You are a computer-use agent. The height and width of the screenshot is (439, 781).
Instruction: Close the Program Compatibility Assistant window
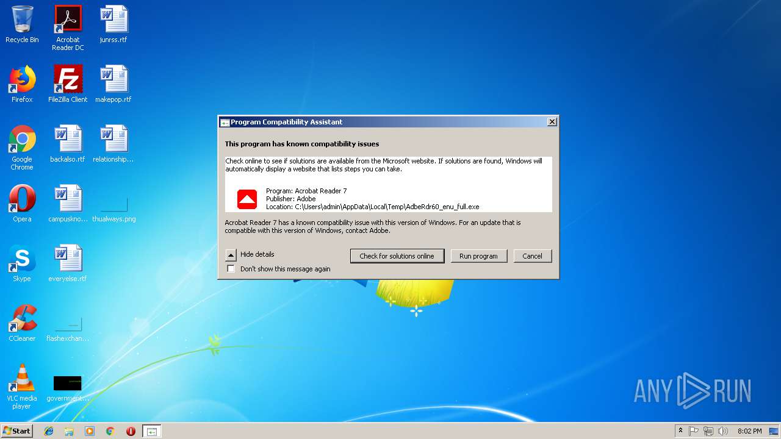click(x=552, y=122)
